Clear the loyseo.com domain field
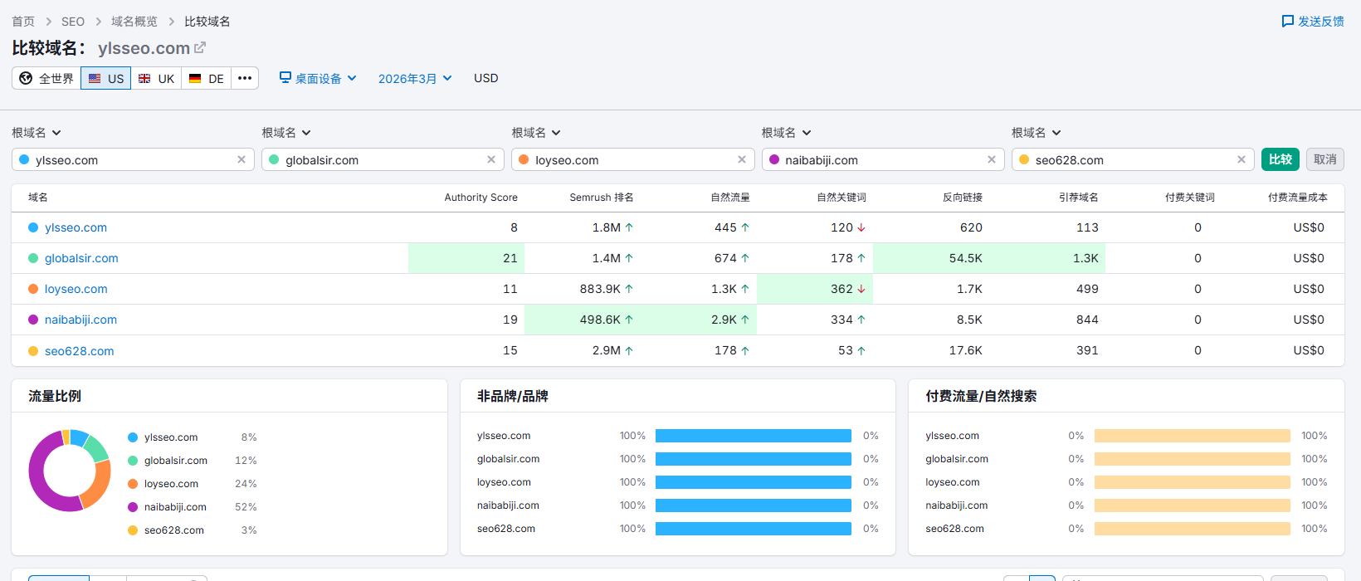Image resolution: width=1361 pixels, height=581 pixels. (742, 159)
